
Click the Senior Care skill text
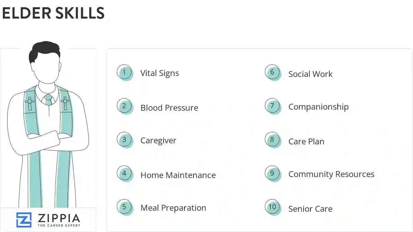tap(310, 209)
